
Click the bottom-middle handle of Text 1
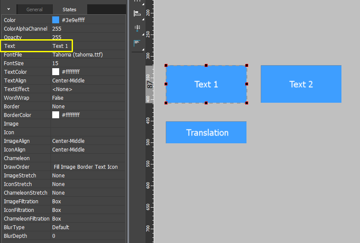tap(206, 103)
